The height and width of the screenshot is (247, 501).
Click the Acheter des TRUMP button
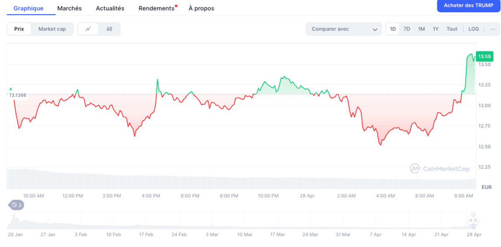tap(468, 5)
